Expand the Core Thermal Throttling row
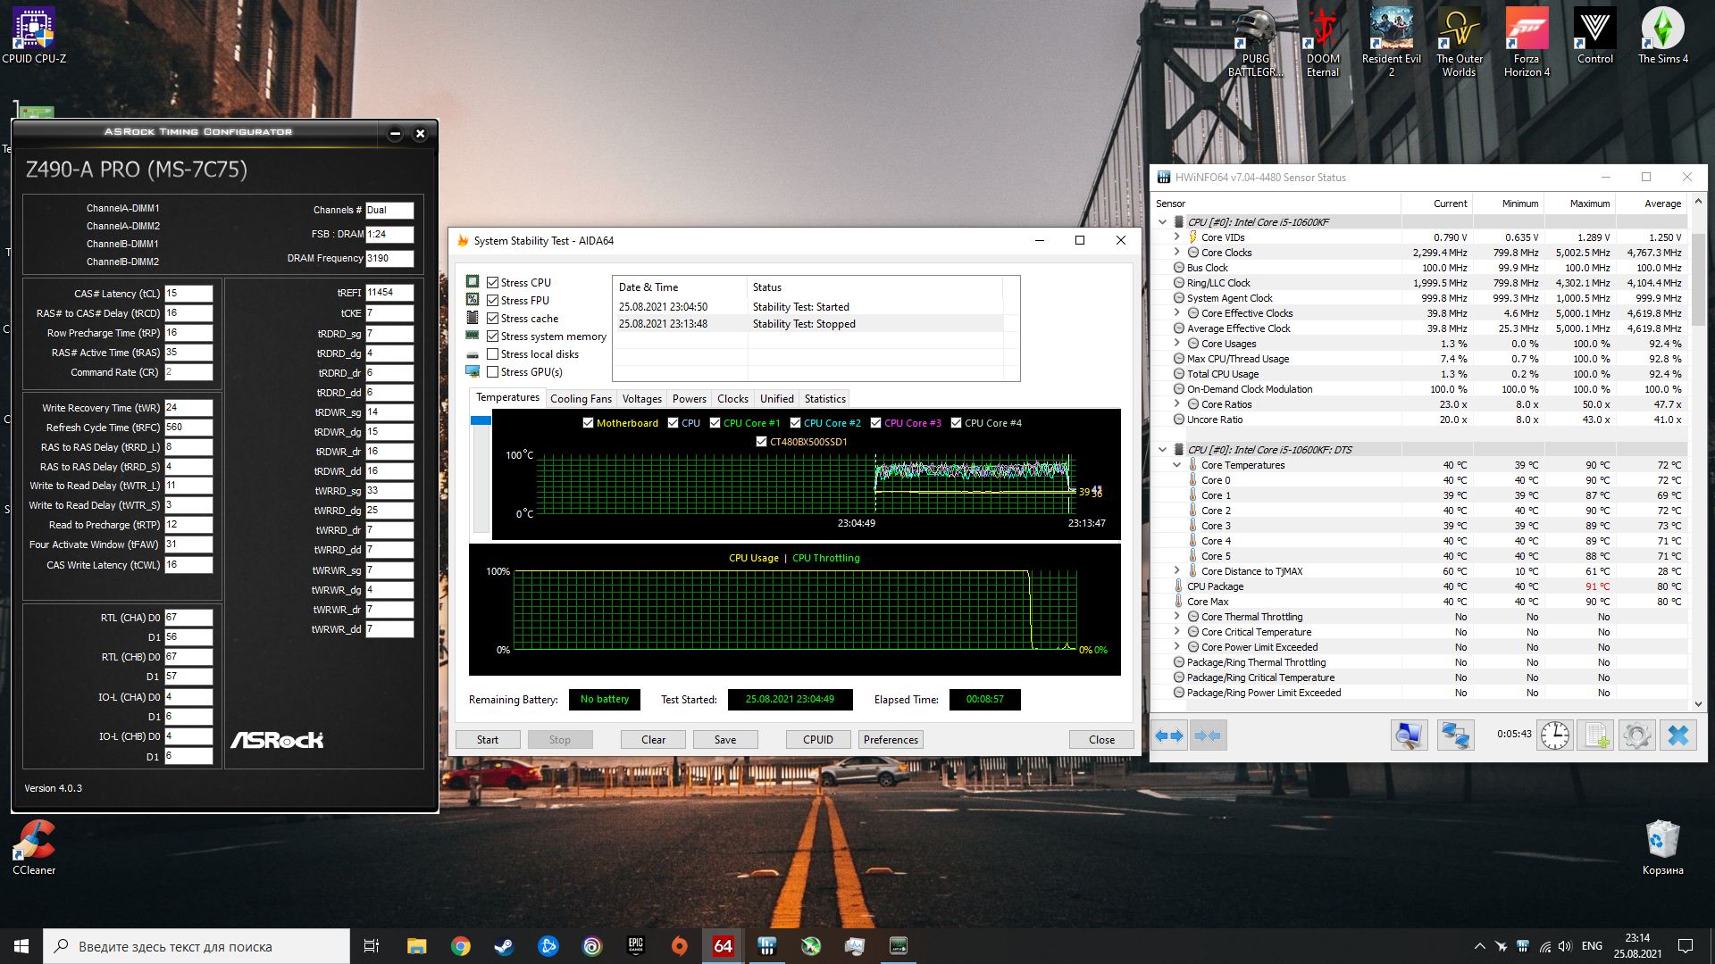The height and width of the screenshot is (964, 1715). tap(1176, 617)
